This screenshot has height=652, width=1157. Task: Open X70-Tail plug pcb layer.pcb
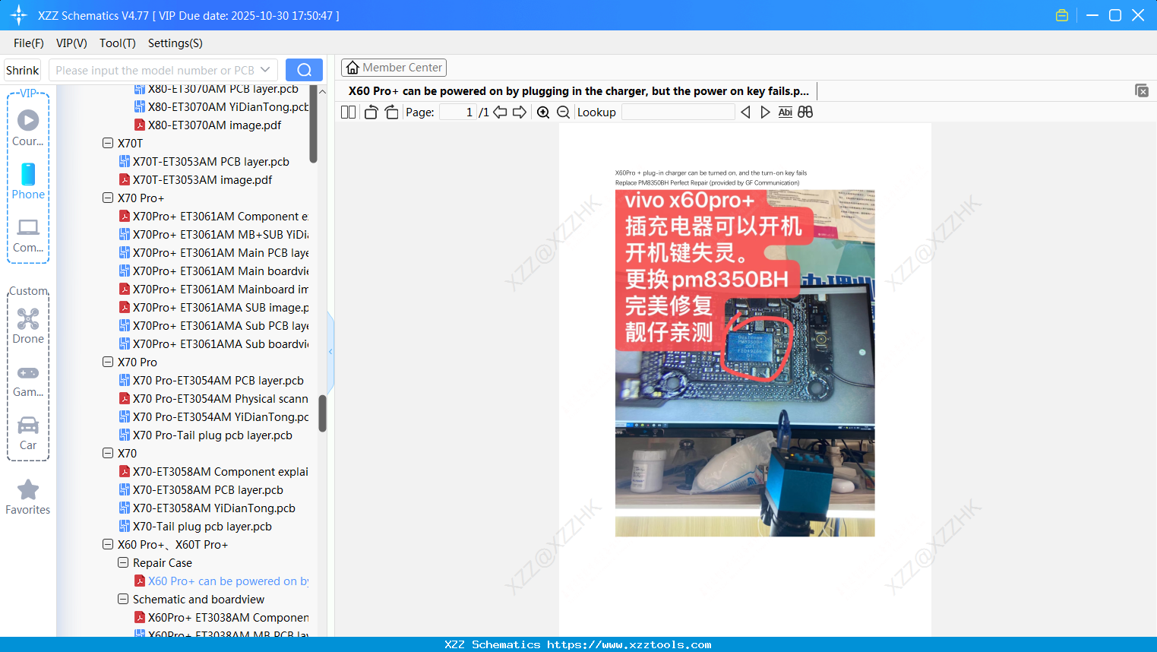click(195, 526)
